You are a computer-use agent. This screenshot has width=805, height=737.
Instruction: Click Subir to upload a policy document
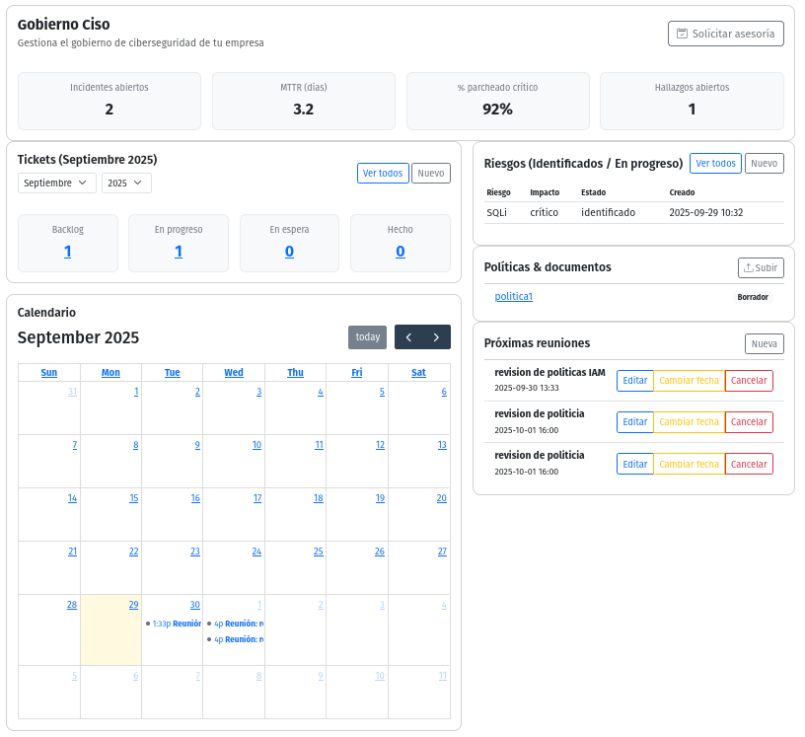tap(761, 267)
